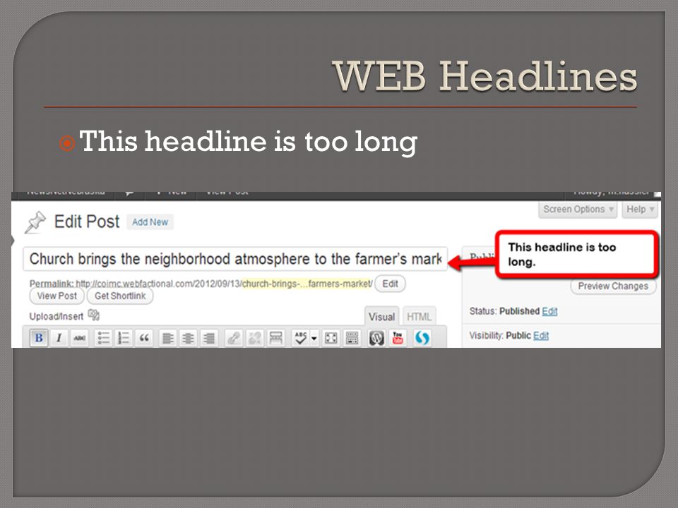
Task: Click the Preview Changes button
Action: point(613,286)
